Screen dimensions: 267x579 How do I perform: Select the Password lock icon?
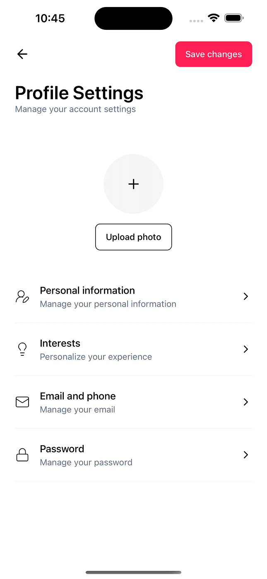(22, 454)
